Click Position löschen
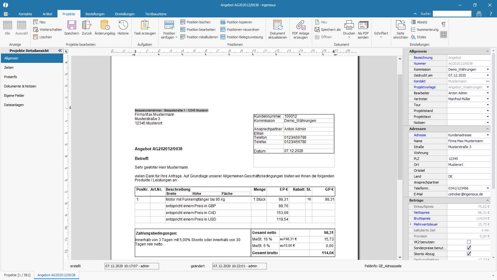 (x=195, y=22)
